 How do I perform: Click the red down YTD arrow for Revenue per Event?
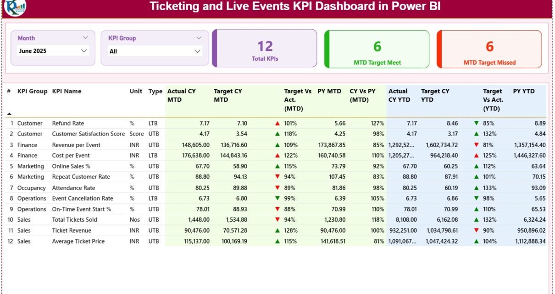tap(476, 145)
